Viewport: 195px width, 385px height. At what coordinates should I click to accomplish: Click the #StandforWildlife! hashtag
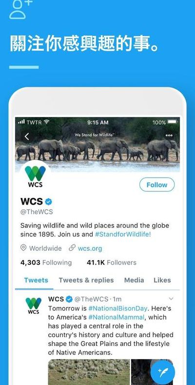[x=123, y=234]
